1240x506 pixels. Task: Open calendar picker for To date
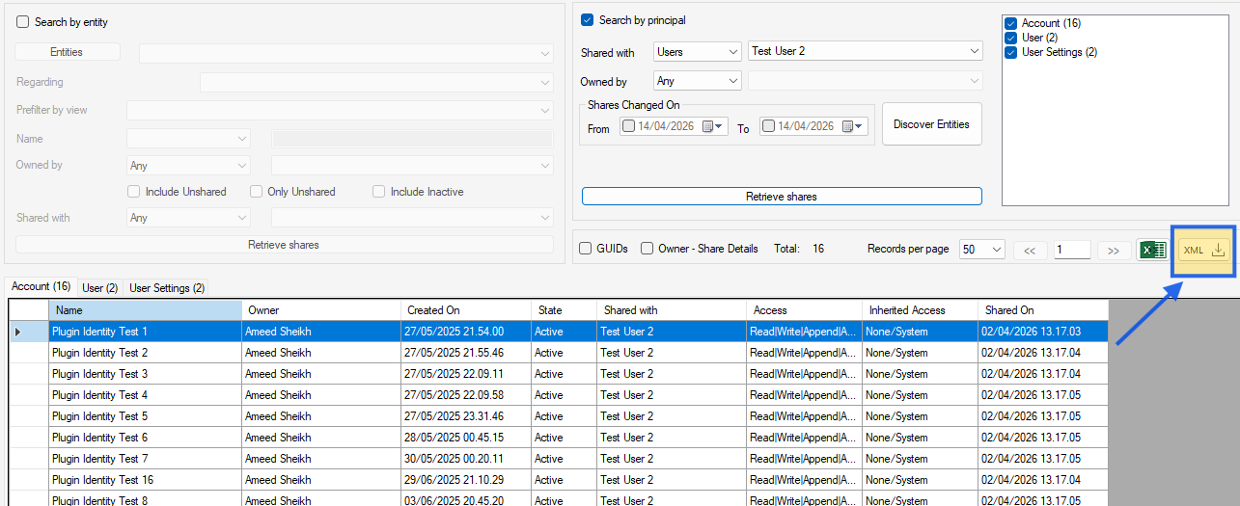click(x=853, y=126)
